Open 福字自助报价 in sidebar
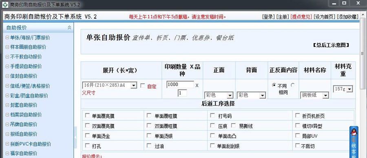This screenshot has height=158, width=367. 24,154
